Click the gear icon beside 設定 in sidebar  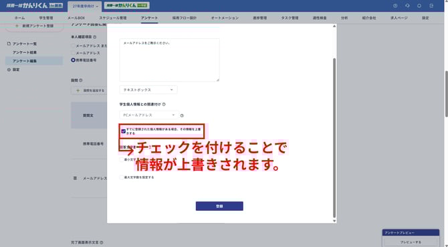tap(9, 70)
